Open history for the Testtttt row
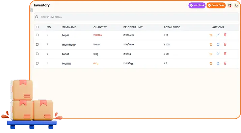Image resolution: width=241 pixels, height=133 pixels. click(x=211, y=63)
